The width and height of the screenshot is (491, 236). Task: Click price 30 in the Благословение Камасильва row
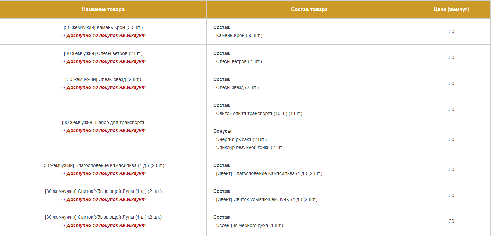click(451, 169)
